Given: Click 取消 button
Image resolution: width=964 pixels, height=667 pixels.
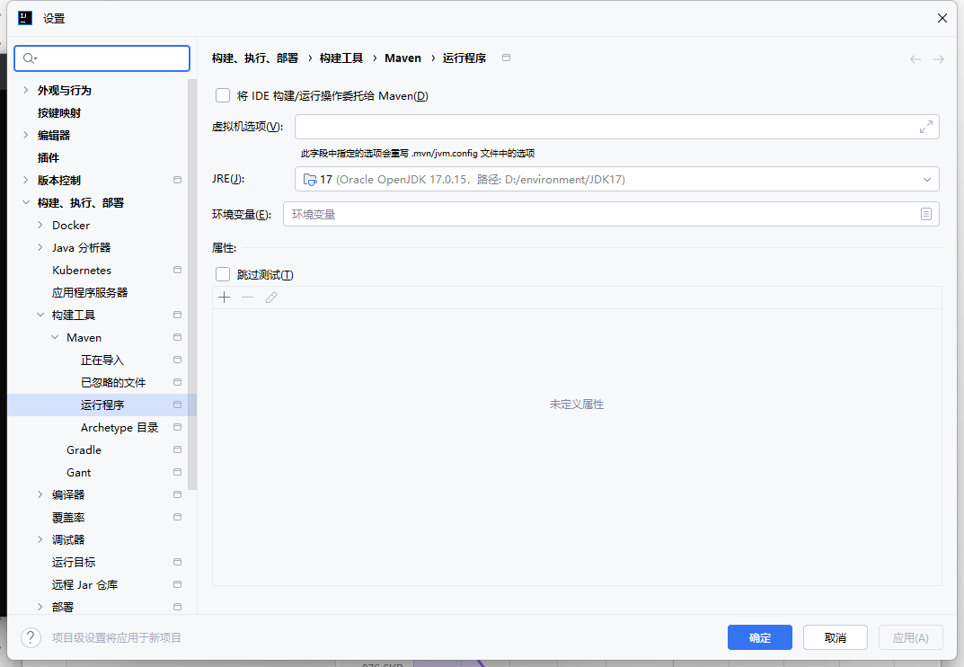Looking at the screenshot, I should (x=836, y=637).
